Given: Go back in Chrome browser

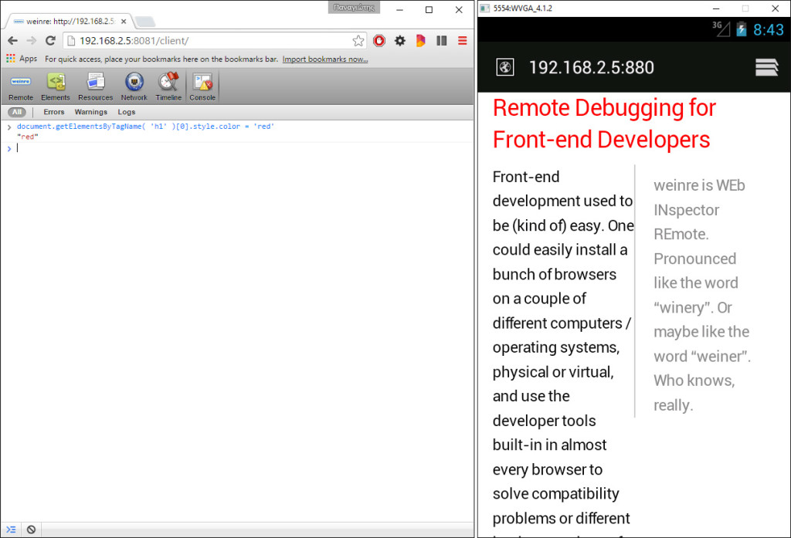Looking at the screenshot, I should click(x=12, y=41).
